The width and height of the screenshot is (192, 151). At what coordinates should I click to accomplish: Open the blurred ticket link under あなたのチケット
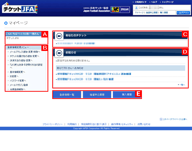point(76,43)
